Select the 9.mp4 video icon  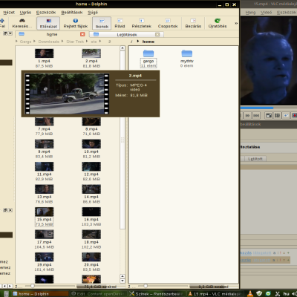pyautogui.click(x=44, y=144)
